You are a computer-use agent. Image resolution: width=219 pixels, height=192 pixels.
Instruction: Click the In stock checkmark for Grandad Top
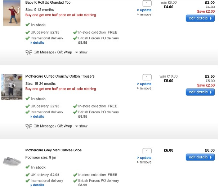coord(27,25)
